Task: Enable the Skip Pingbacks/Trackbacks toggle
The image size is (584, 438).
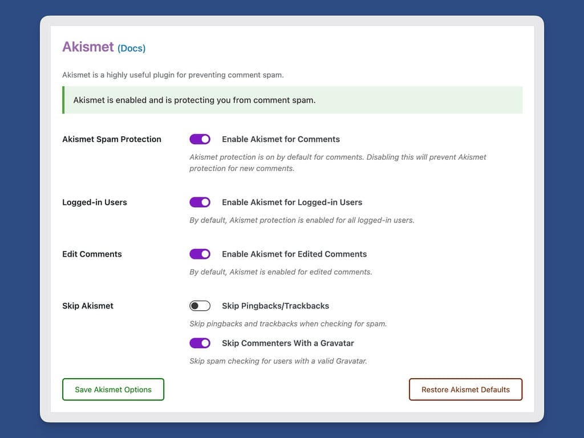Action: click(200, 306)
